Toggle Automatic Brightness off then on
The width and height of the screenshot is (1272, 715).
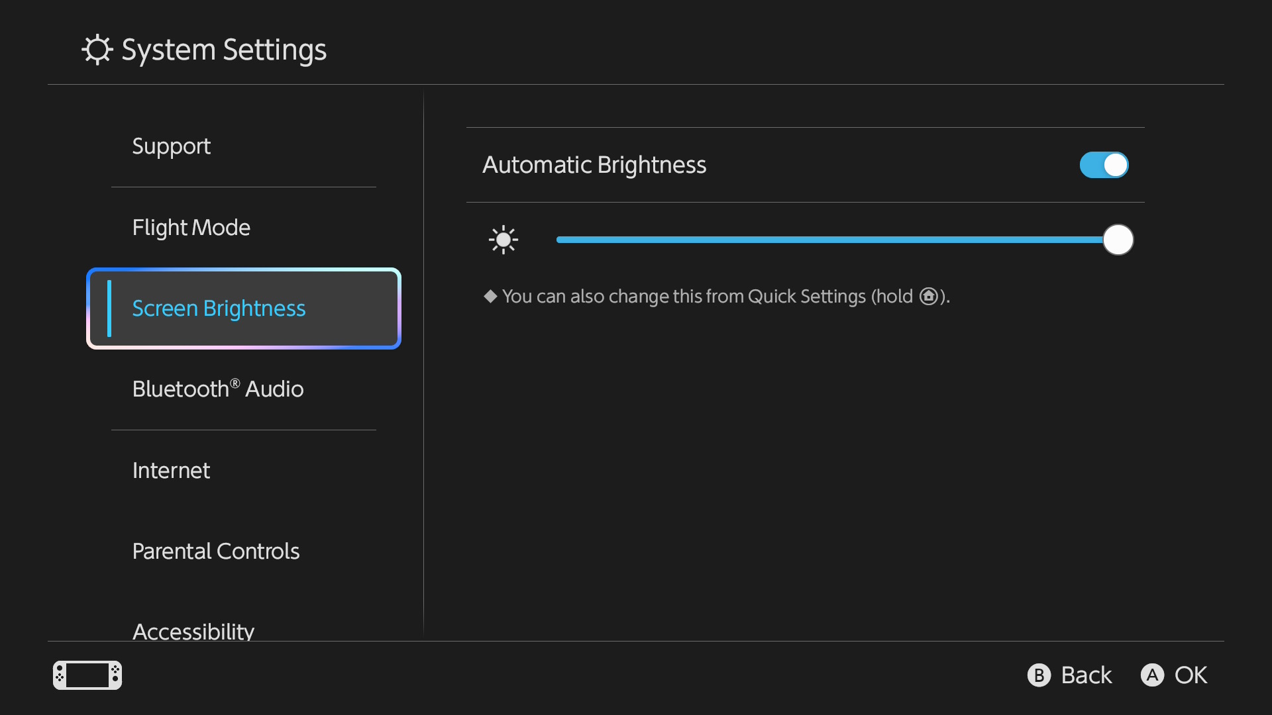pyautogui.click(x=1103, y=165)
